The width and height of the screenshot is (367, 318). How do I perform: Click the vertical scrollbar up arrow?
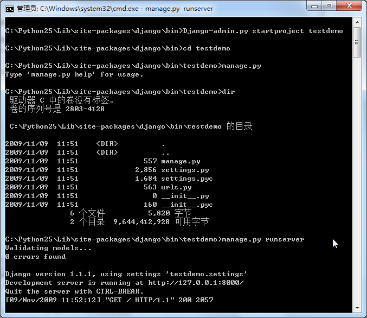click(357, 23)
